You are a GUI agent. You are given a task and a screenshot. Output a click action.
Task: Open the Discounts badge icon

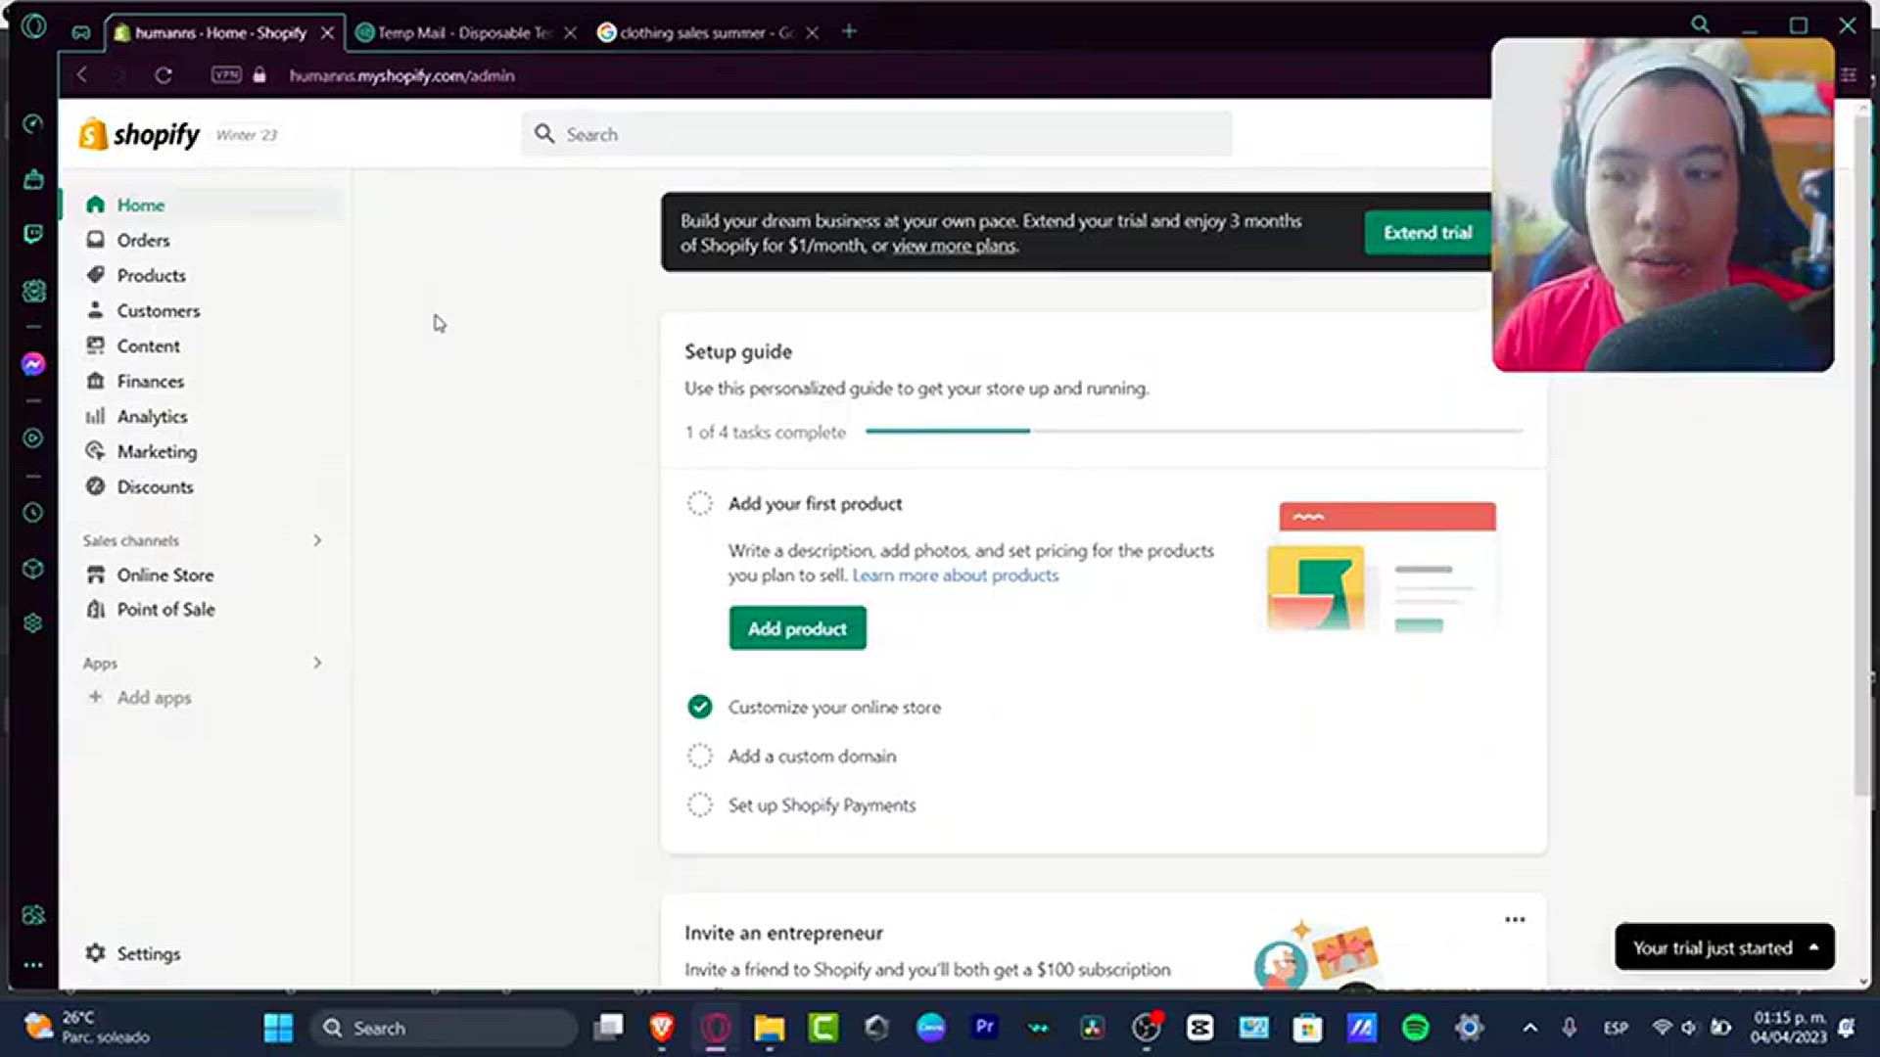click(x=95, y=486)
